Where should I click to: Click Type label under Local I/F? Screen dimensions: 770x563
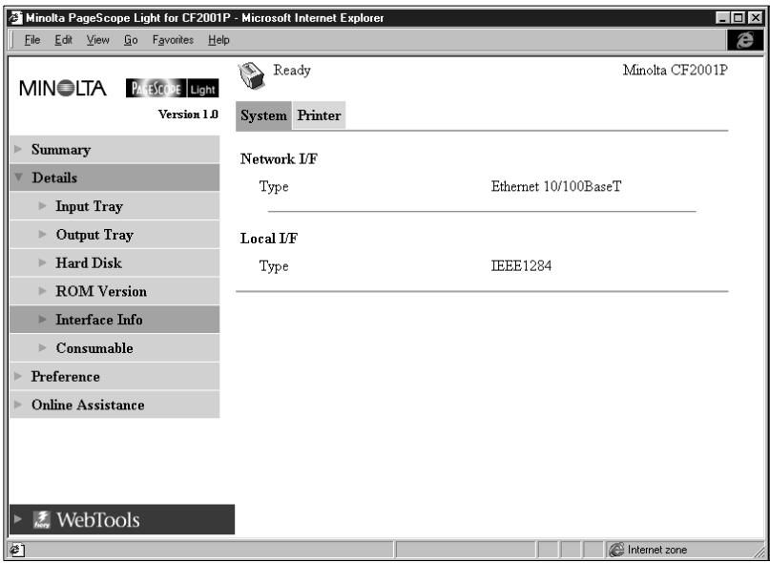point(274,267)
